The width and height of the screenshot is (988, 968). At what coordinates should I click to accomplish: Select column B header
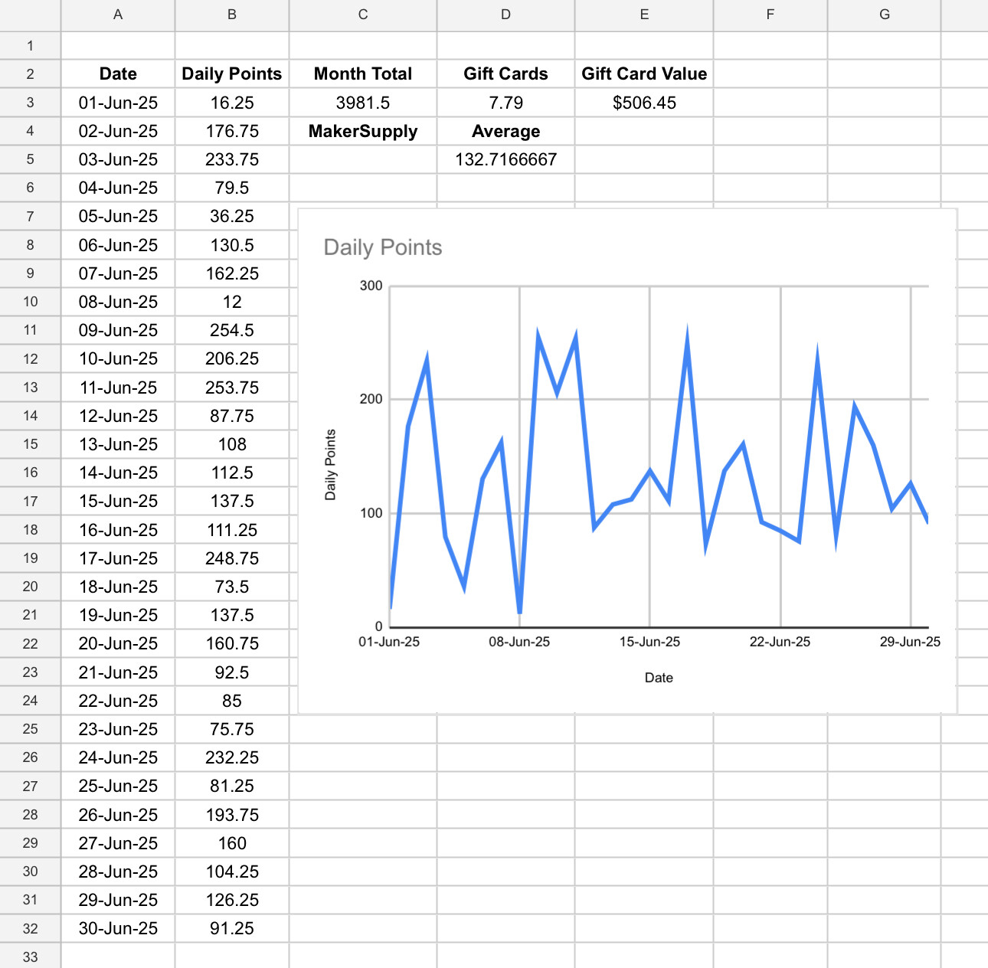click(232, 15)
